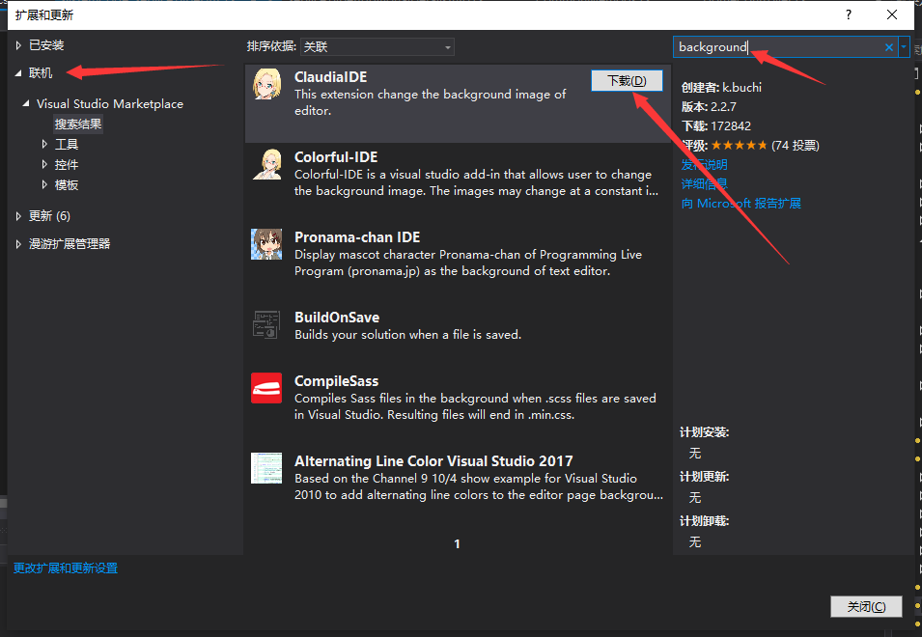Click the Colorful-IDE extension icon
Viewport: 922px width, 637px height.
pos(266,164)
